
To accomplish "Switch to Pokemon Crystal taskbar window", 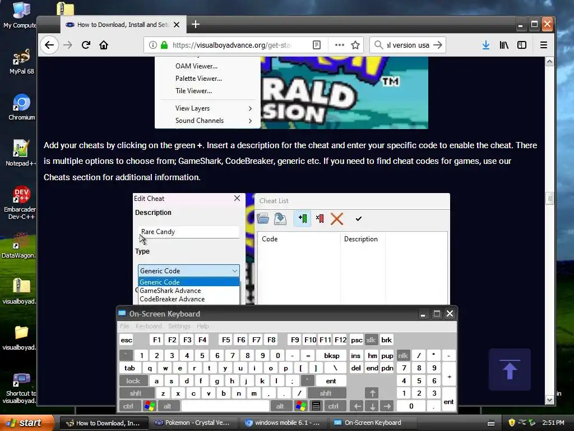I will click(x=193, y=423).
